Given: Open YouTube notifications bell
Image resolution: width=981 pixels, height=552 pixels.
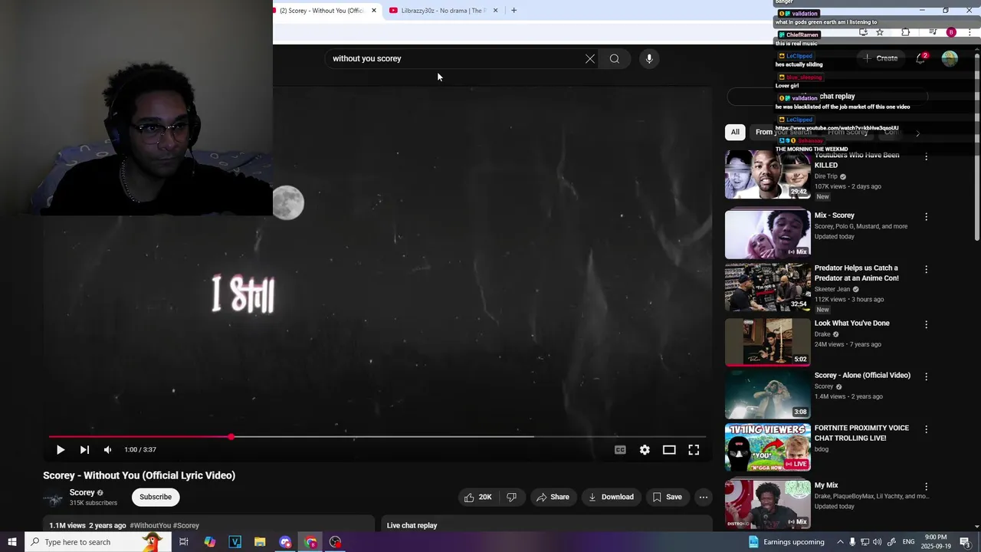Looking at the screenshot, I should (x=921, y=58).
